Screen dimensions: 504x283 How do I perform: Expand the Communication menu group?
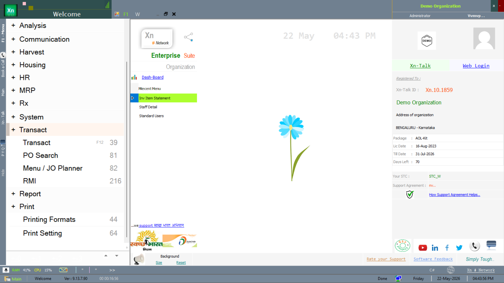13,39
